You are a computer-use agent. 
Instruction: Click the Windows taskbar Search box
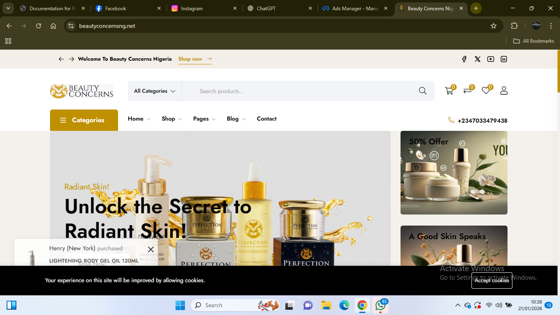tap(236, 305)
